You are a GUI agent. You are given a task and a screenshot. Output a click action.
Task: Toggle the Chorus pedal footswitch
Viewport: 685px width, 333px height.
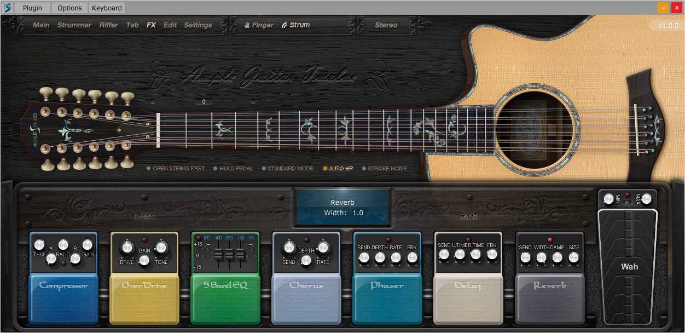click(x=306, y=299)
